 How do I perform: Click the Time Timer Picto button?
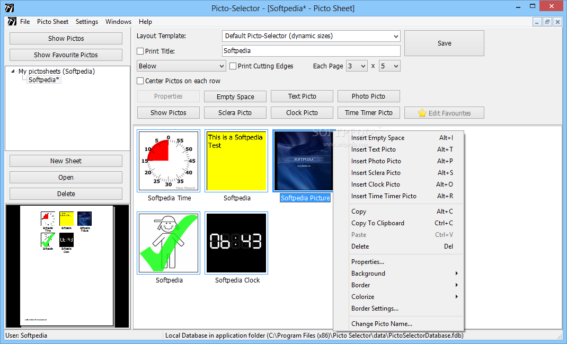(368, 112)
